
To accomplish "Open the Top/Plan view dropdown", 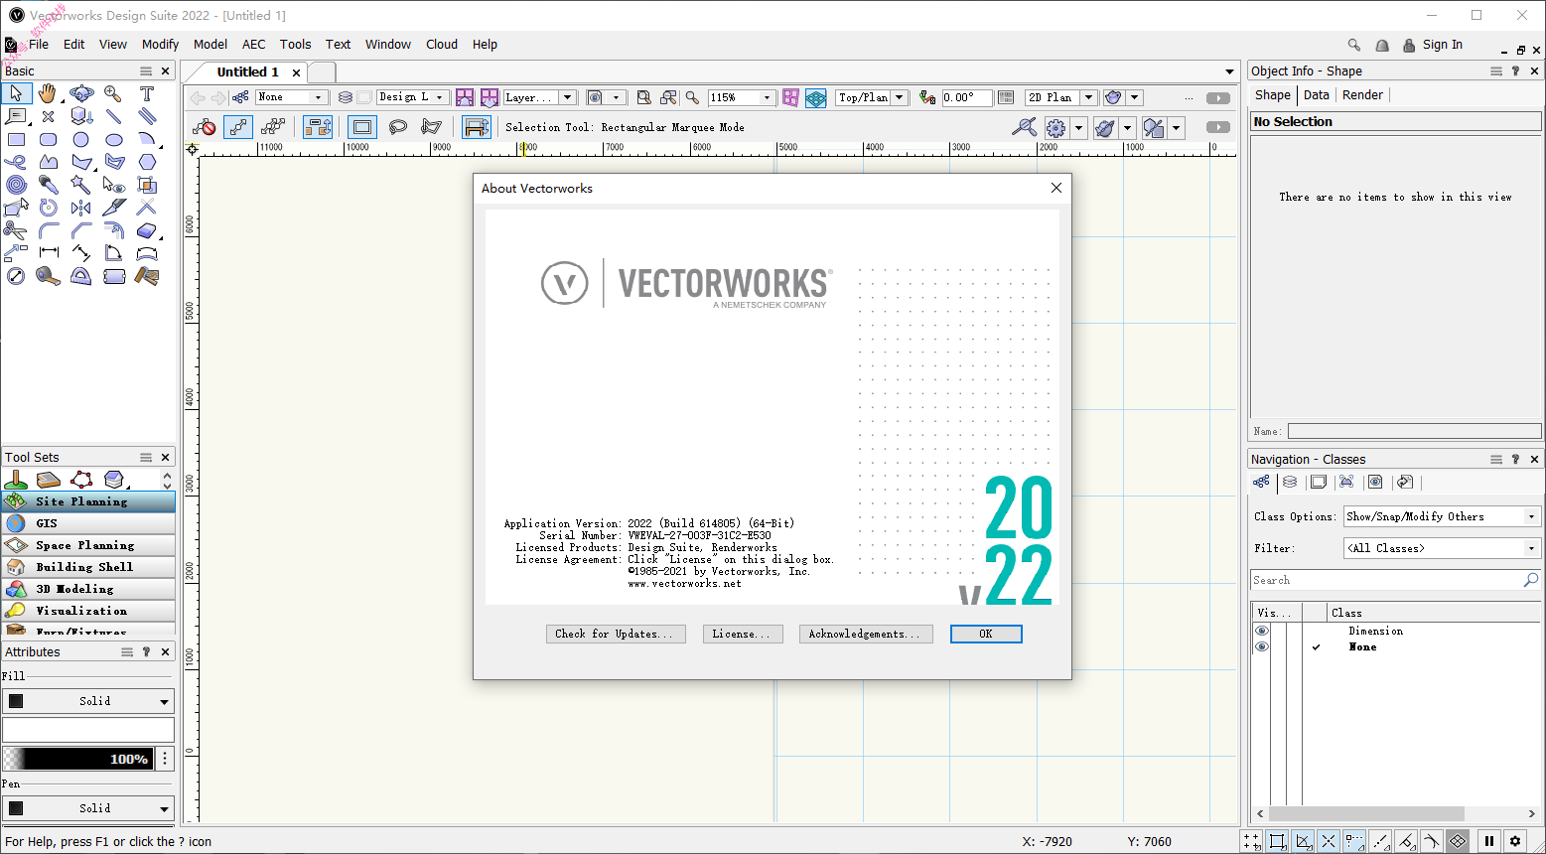I will point(872,97).
